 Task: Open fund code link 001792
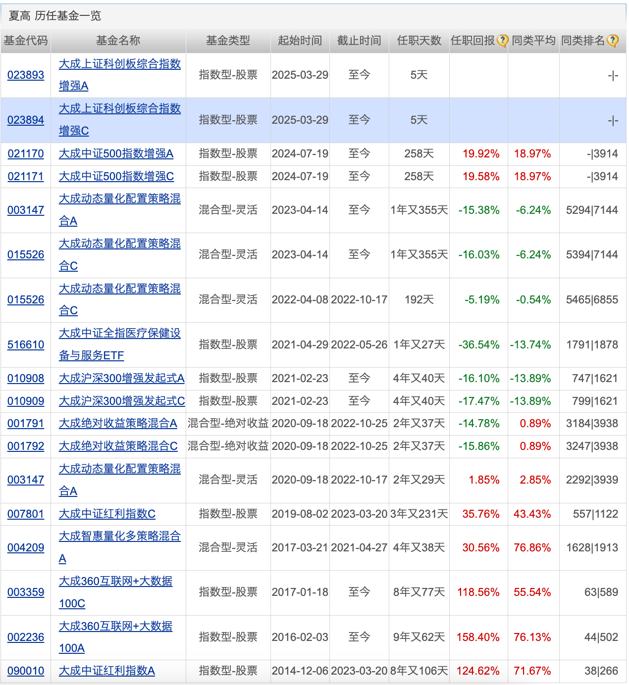(x=26, y=446)
